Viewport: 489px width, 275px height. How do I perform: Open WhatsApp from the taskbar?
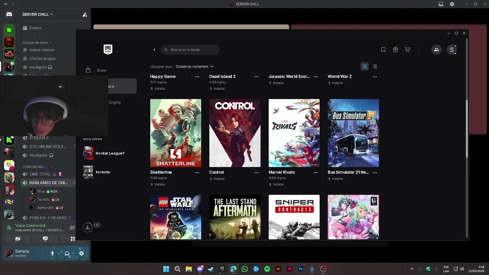(244, 269)
